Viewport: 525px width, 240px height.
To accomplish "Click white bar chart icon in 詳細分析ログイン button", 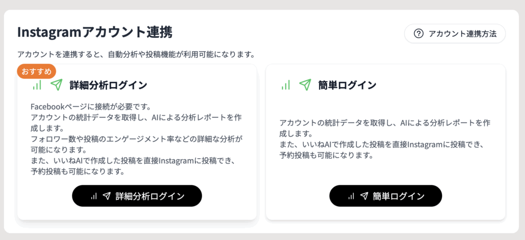I will (x=94, y=196).
